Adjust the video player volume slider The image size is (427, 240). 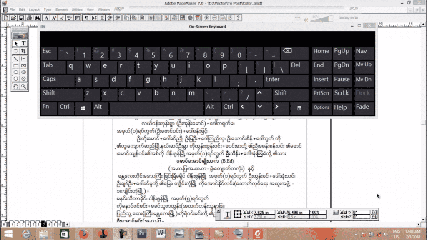pyautogui.click(x=322, y=19)
